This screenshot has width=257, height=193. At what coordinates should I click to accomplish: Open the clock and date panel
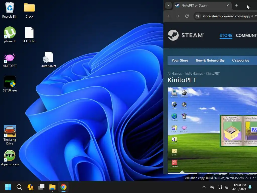(x=239, y=187)
